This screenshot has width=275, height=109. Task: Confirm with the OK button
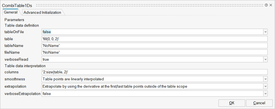(232, 103)
